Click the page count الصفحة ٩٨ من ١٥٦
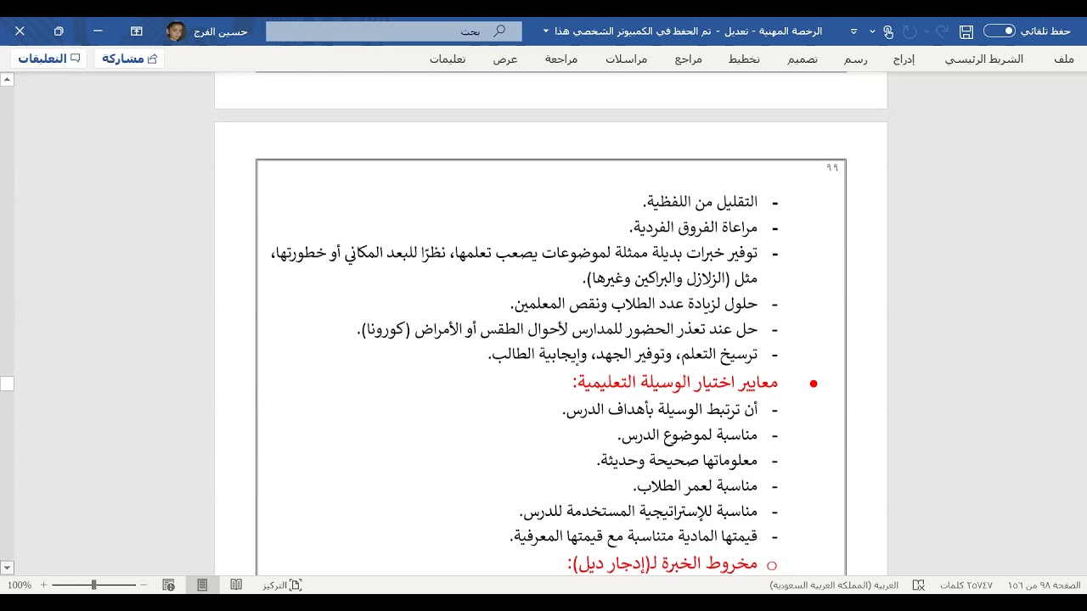 pos(1045,585)
